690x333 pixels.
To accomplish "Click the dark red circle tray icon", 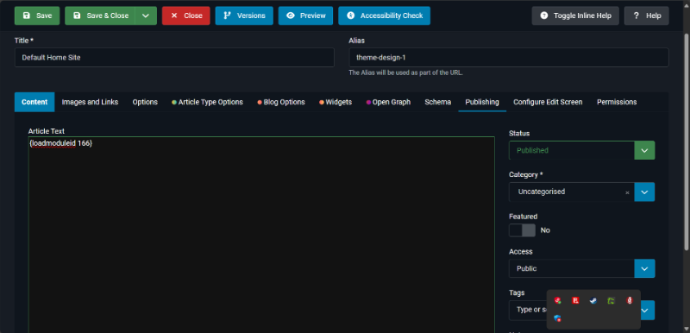I will pos(630,301).
